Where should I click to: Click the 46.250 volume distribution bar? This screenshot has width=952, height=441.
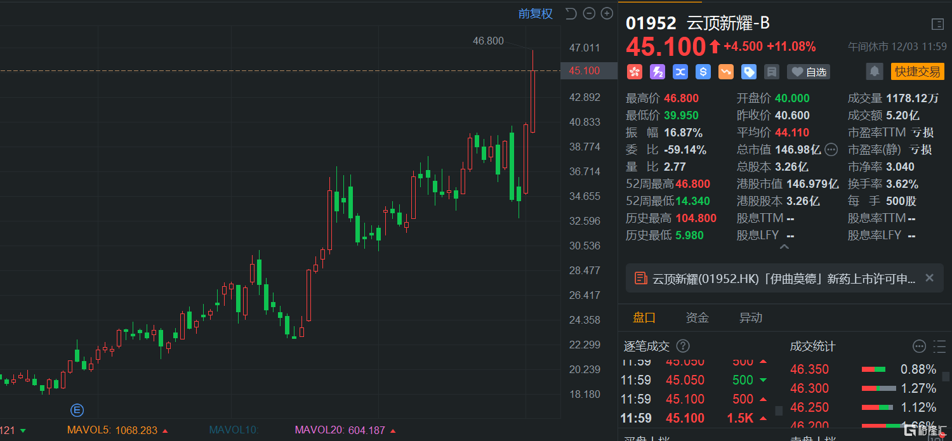tap(878, 407)
